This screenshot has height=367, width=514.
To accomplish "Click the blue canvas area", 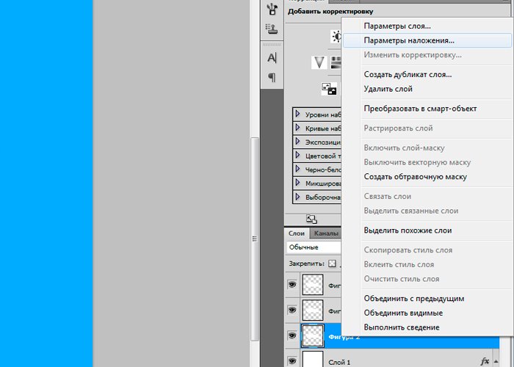I will (46, 183).
